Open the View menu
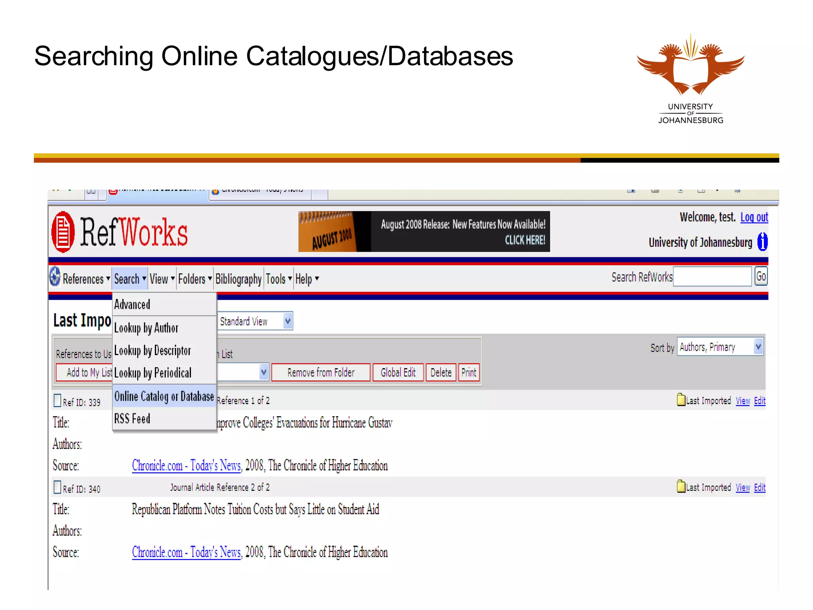Screen dimensions: 813x610 (x=162, y=279)
